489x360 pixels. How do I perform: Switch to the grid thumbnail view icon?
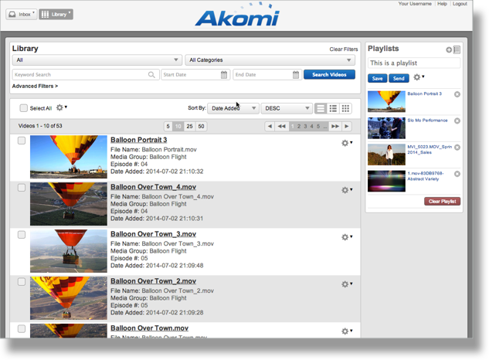[345, 109]
